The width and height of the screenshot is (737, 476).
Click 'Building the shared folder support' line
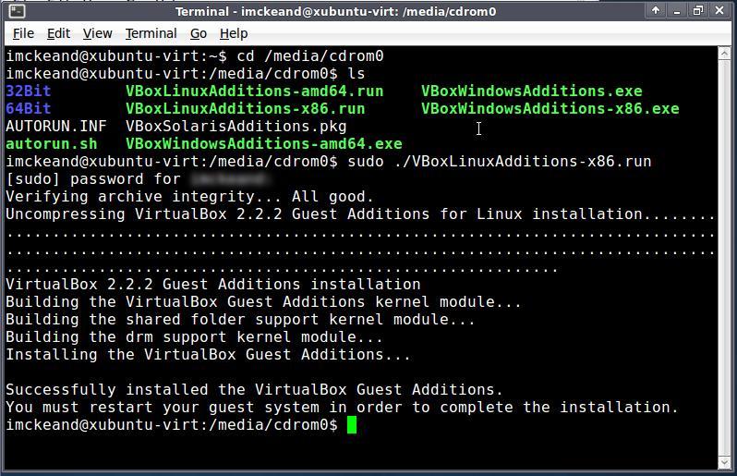pos(241,320)
